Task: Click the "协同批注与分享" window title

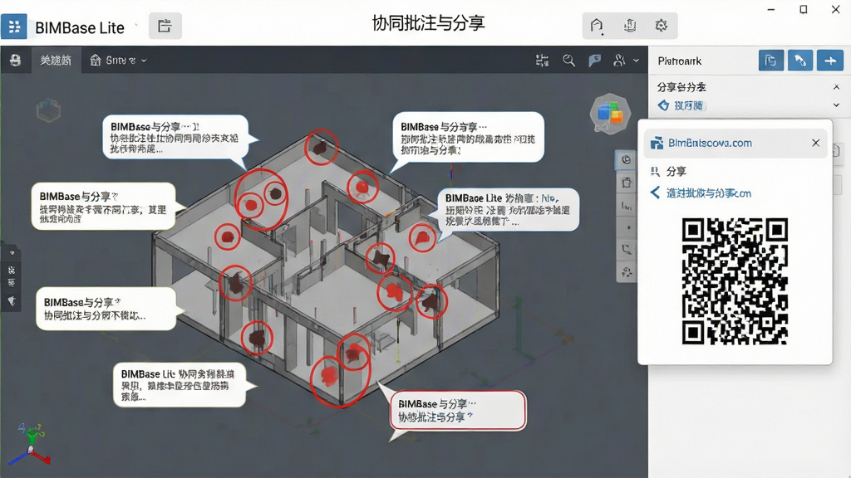Action: 428,23
